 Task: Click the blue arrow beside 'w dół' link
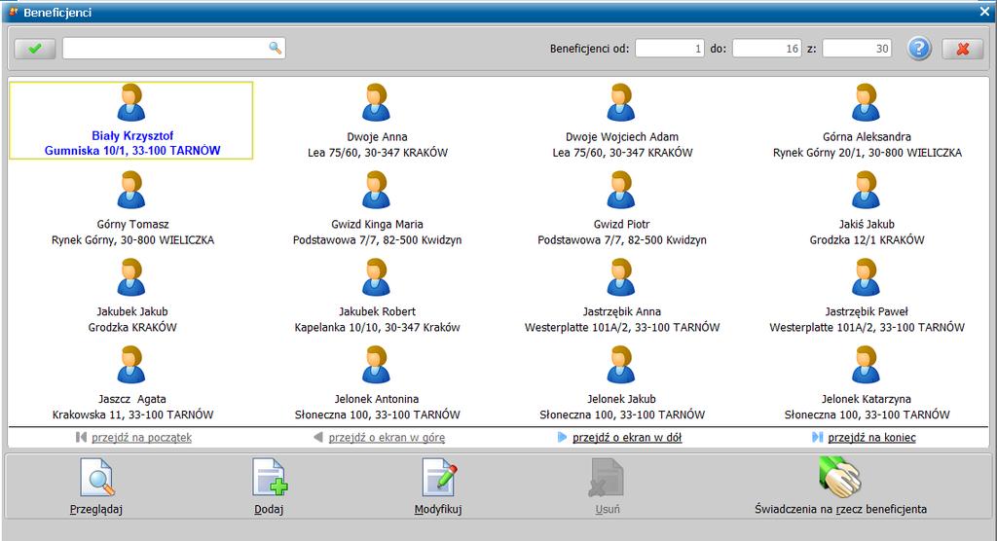click(x=562, y=438)
